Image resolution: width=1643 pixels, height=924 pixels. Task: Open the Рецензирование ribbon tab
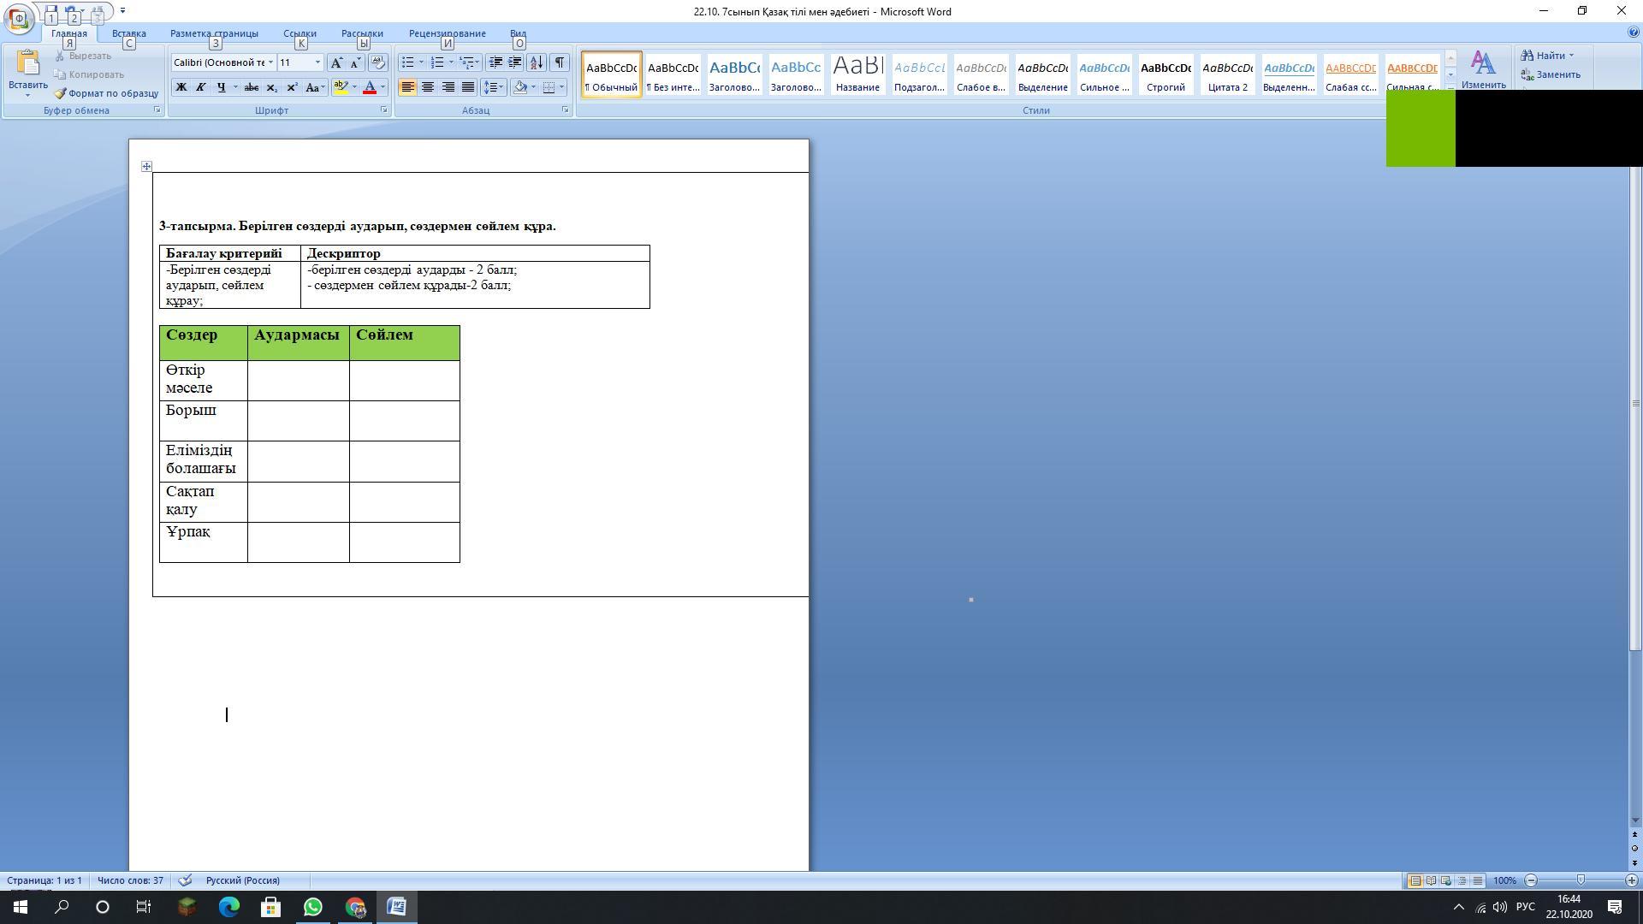447,33
